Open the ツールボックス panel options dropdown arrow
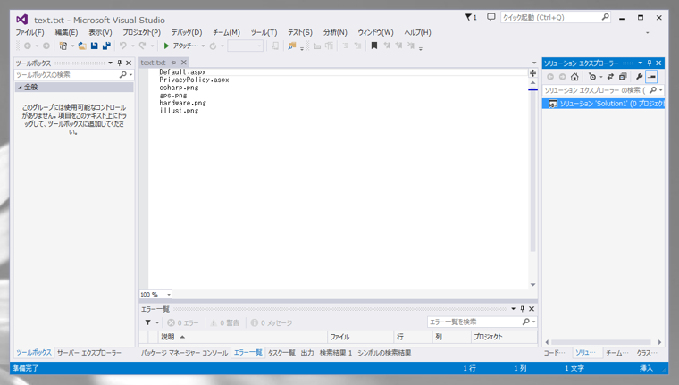 pyautogui.click(x=111, y=63)
